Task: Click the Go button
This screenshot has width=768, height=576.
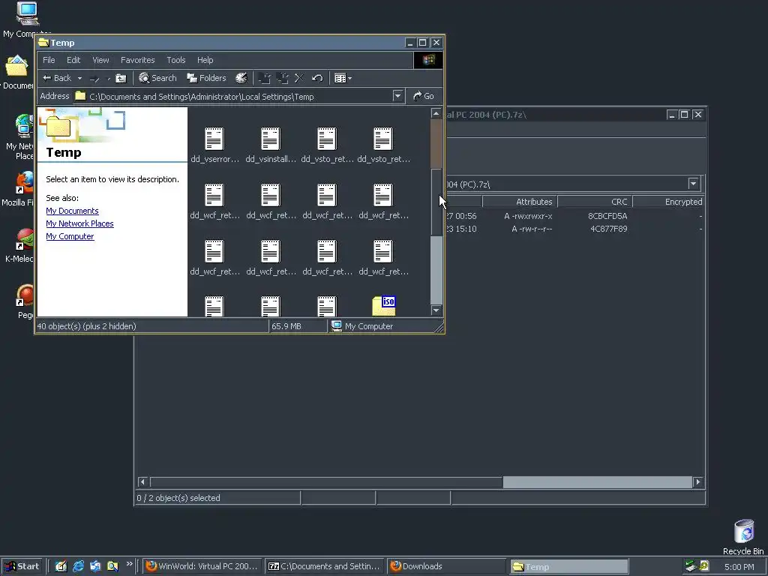Action: (424, 97)
